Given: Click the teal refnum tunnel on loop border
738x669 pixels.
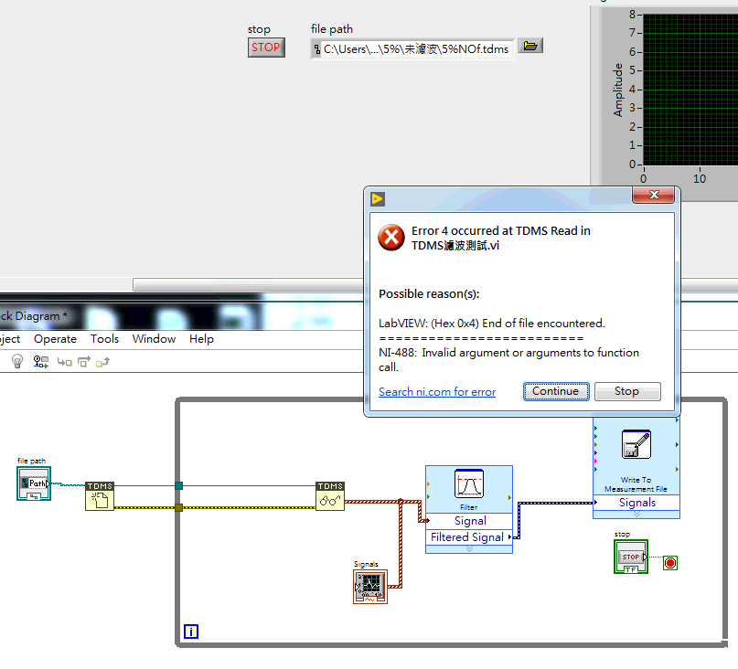Looking at the screenshot, I should [179, 485].
